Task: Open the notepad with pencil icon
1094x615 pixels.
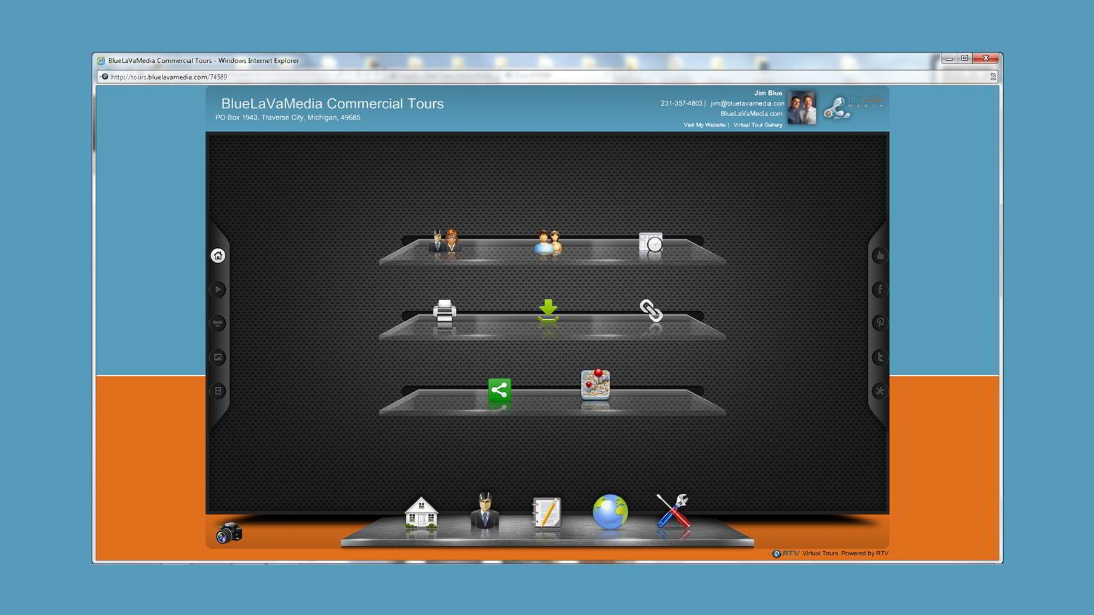Action: (x=547, y=513)
